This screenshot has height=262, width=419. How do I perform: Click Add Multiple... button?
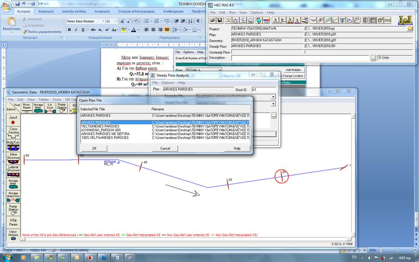pos(293,70)
